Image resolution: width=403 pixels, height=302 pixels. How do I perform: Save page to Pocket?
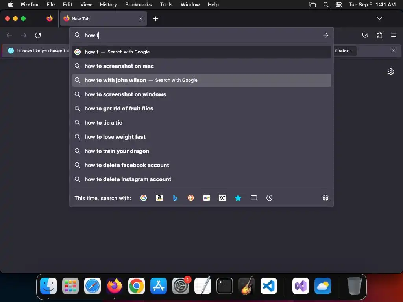click(x=365, y=35)
